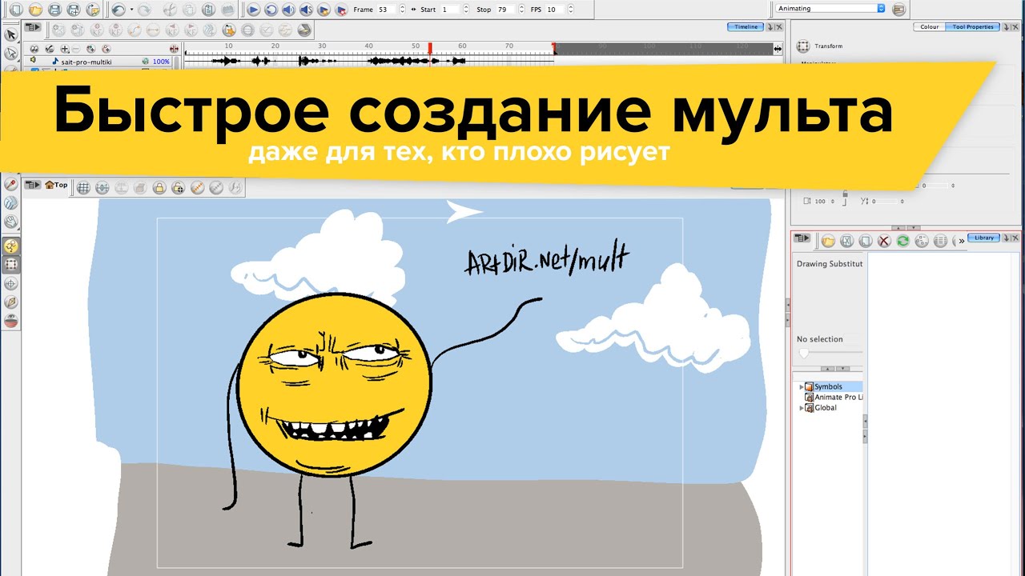Image resolution: width=1025 pixels, height=576 pixels.
Task: Select the Pivot crosshair tool
Action: click(x=11, y=284)
